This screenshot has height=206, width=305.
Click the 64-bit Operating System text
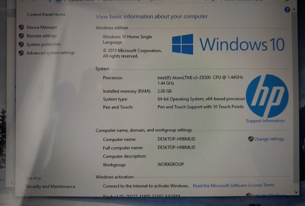point(201,99)
